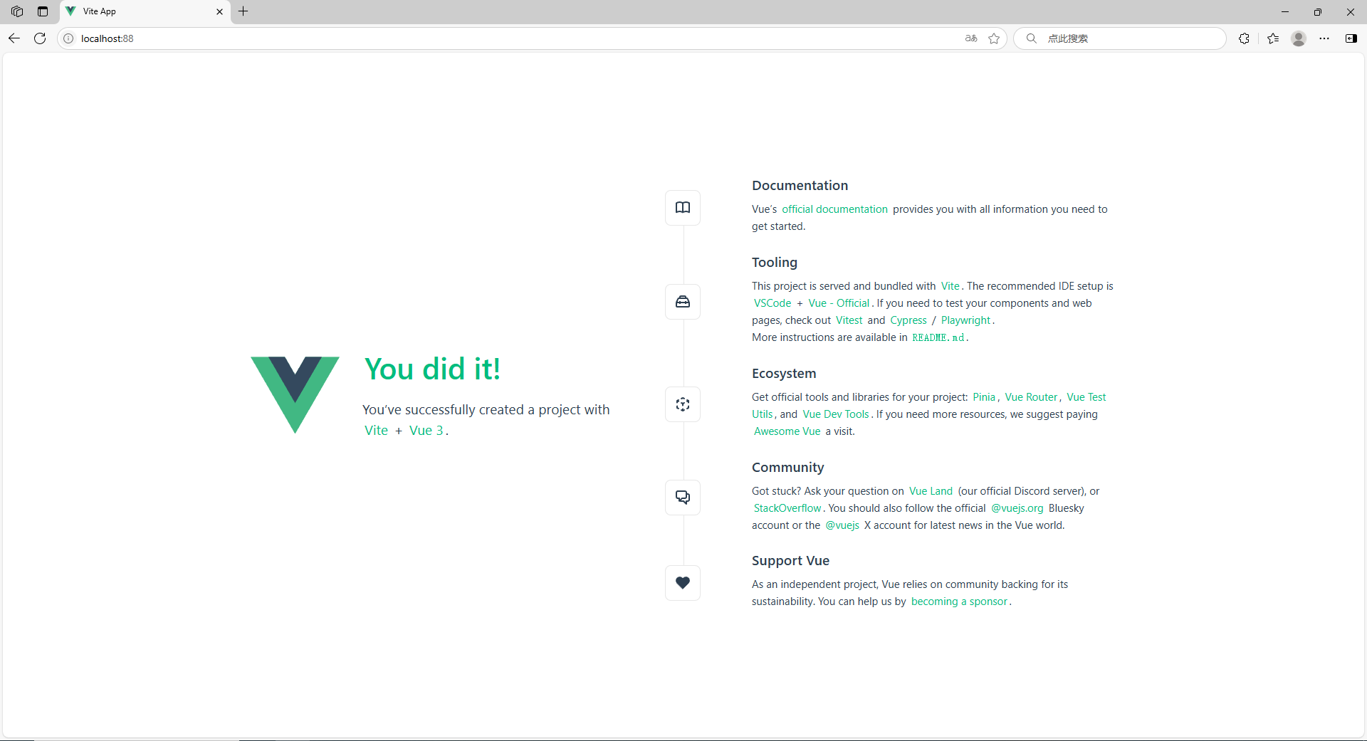Click the Documentation section heading
This screenshot has height=741, width=1367.
[800, 186]
